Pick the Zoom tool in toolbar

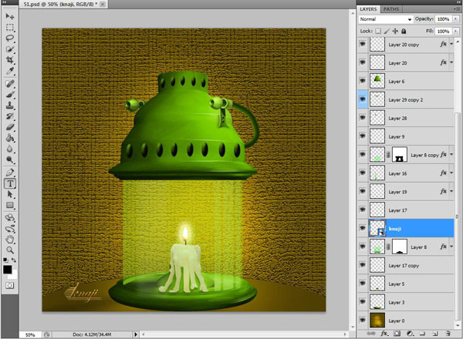[x=10, y=250]
